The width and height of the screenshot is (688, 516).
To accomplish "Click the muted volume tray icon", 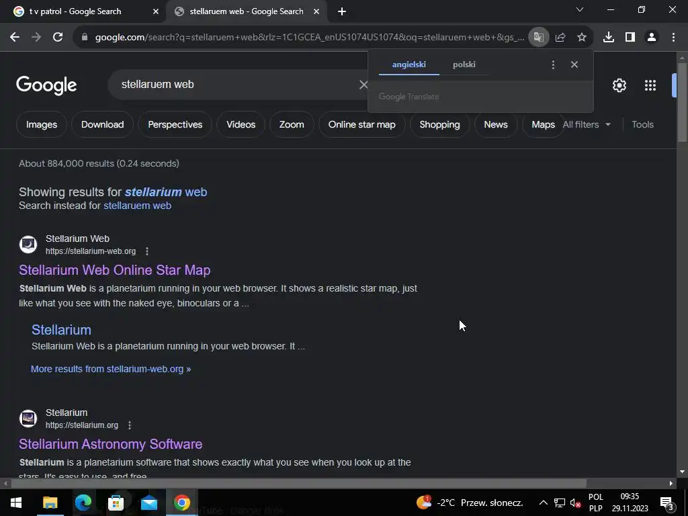I will [x=575, y=503].
